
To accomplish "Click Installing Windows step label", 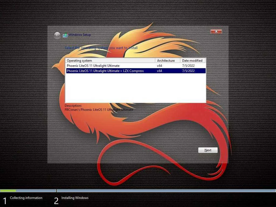I will tap(75, 198).
